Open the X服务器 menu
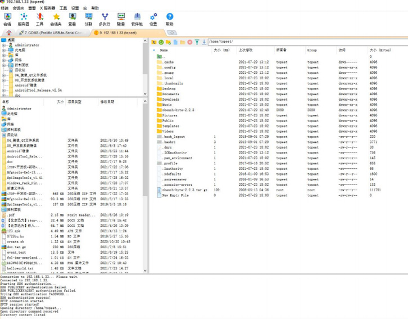This screenshot has height=319, width=408. click(47, 8)
